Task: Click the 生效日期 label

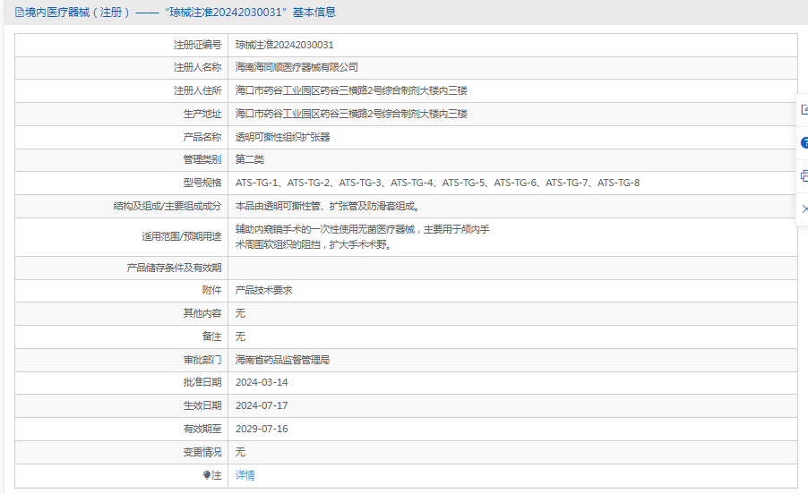Action: 202,405
